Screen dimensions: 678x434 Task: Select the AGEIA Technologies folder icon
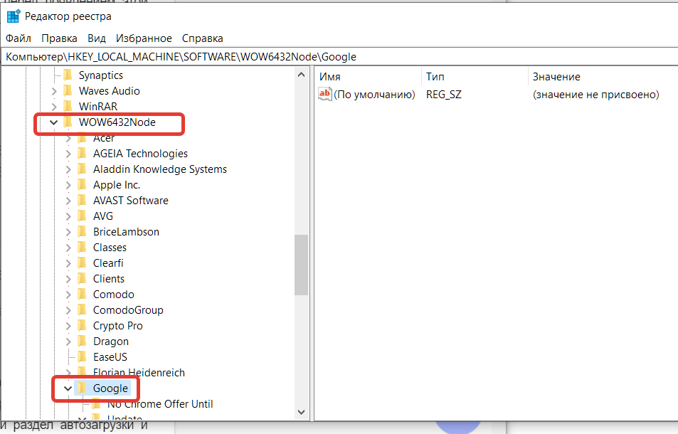82,154
